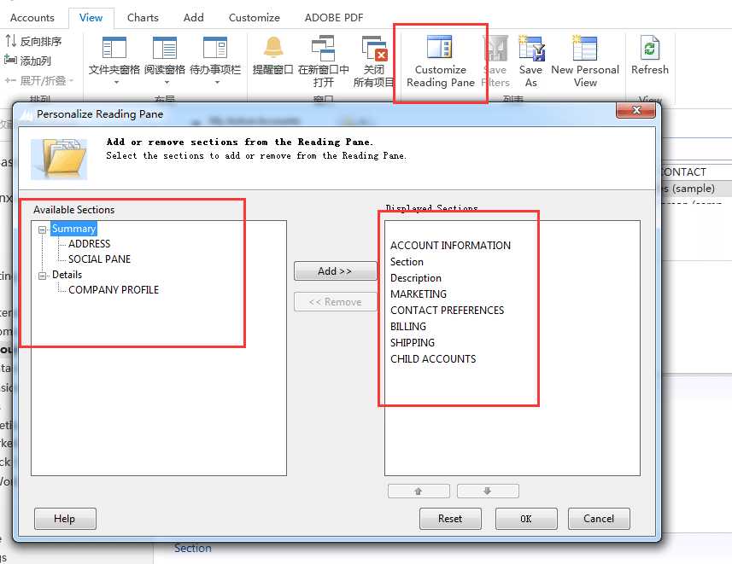
Task: Click the move section up arrow
Action: tap(419, 491)
